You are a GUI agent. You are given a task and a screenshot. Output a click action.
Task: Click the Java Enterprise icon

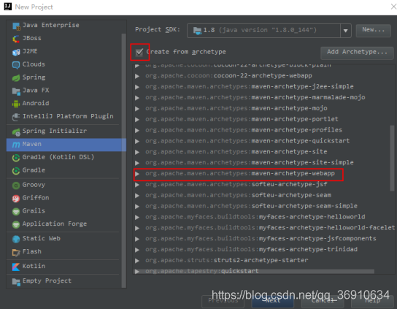pos(16,26)
